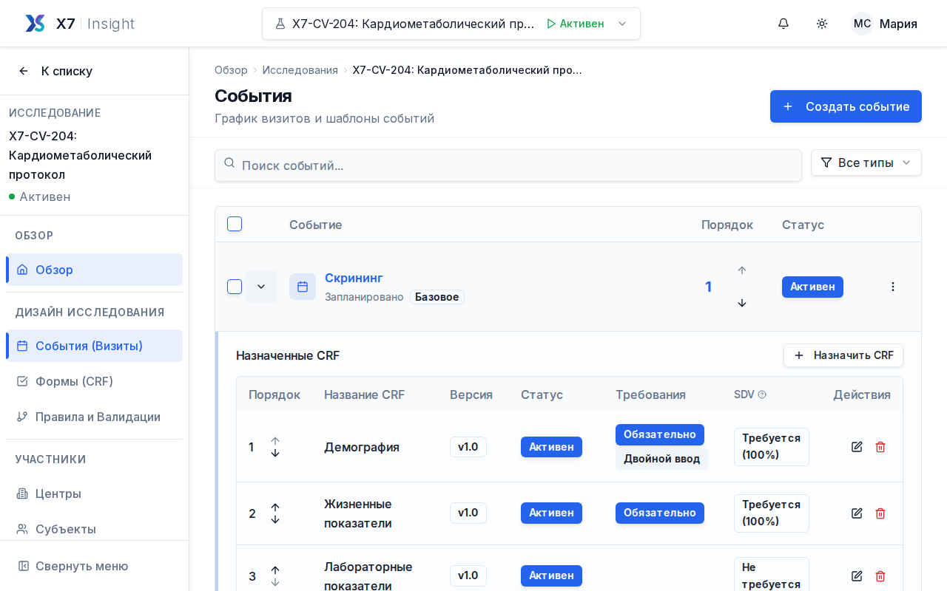Click the Назначить CRF button

point(843,355)
